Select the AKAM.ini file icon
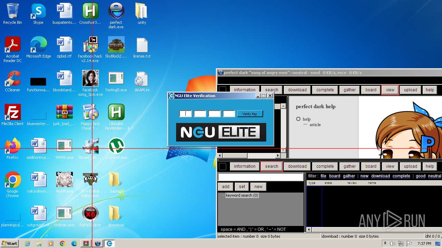The image size is (442, 248). (x=142, y=82)
